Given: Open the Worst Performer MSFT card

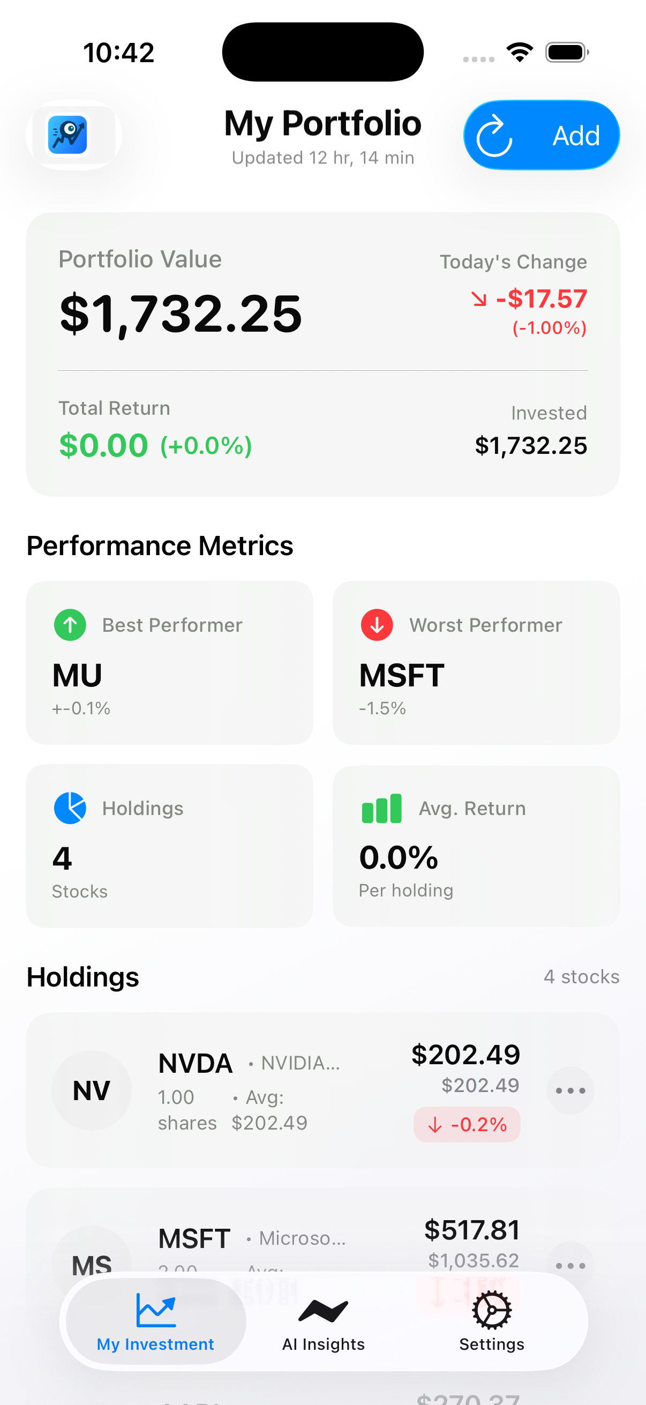Looking at the screenshot, I should pyautogui.click(x=476, y=663).
